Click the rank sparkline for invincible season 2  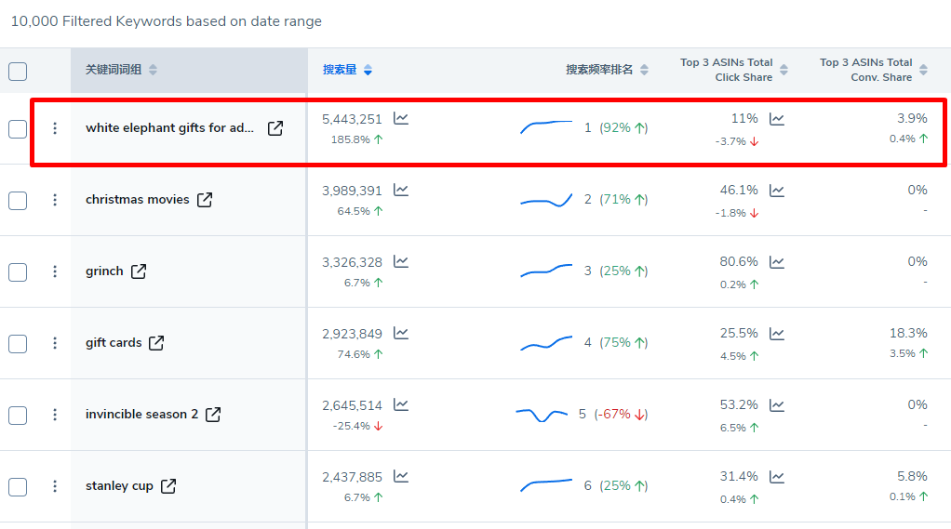542,414
